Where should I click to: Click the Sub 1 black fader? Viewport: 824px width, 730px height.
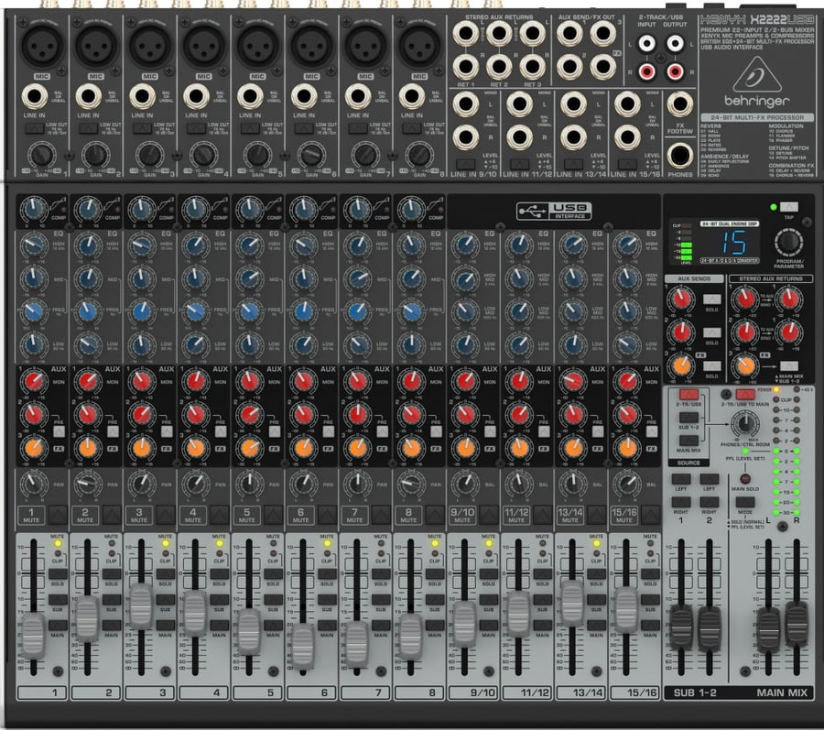click(x=681, y=627)
